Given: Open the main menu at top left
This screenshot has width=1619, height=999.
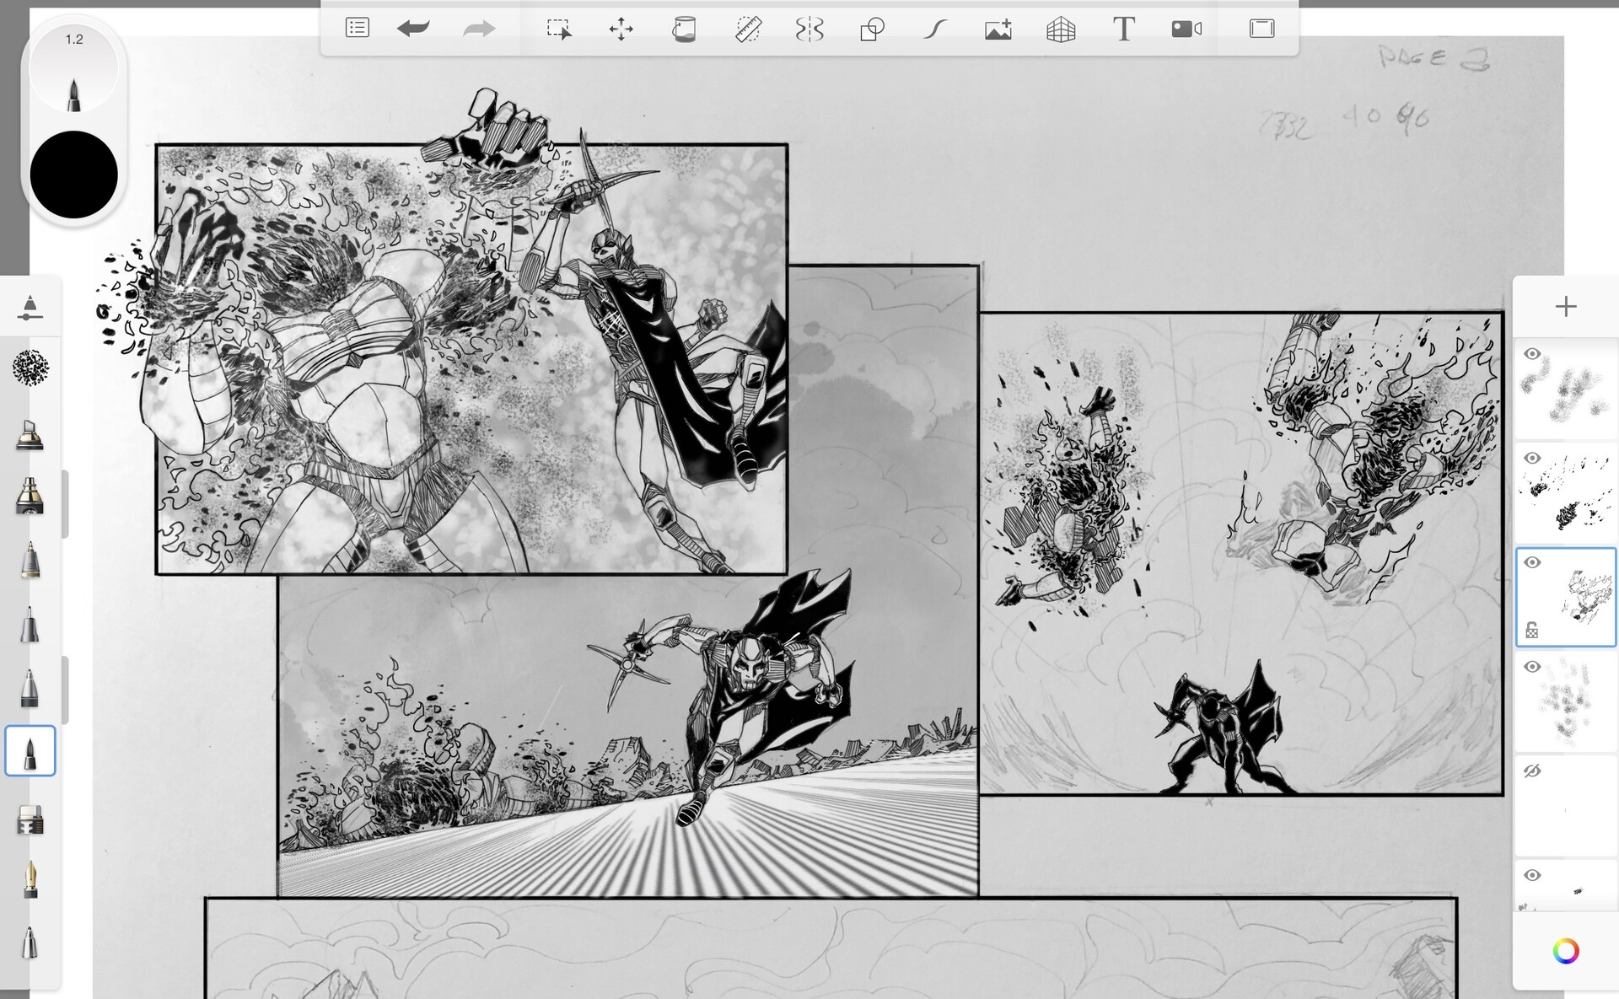Looking at the screenshot, I should pyautogui.click(x=357, y=28).
